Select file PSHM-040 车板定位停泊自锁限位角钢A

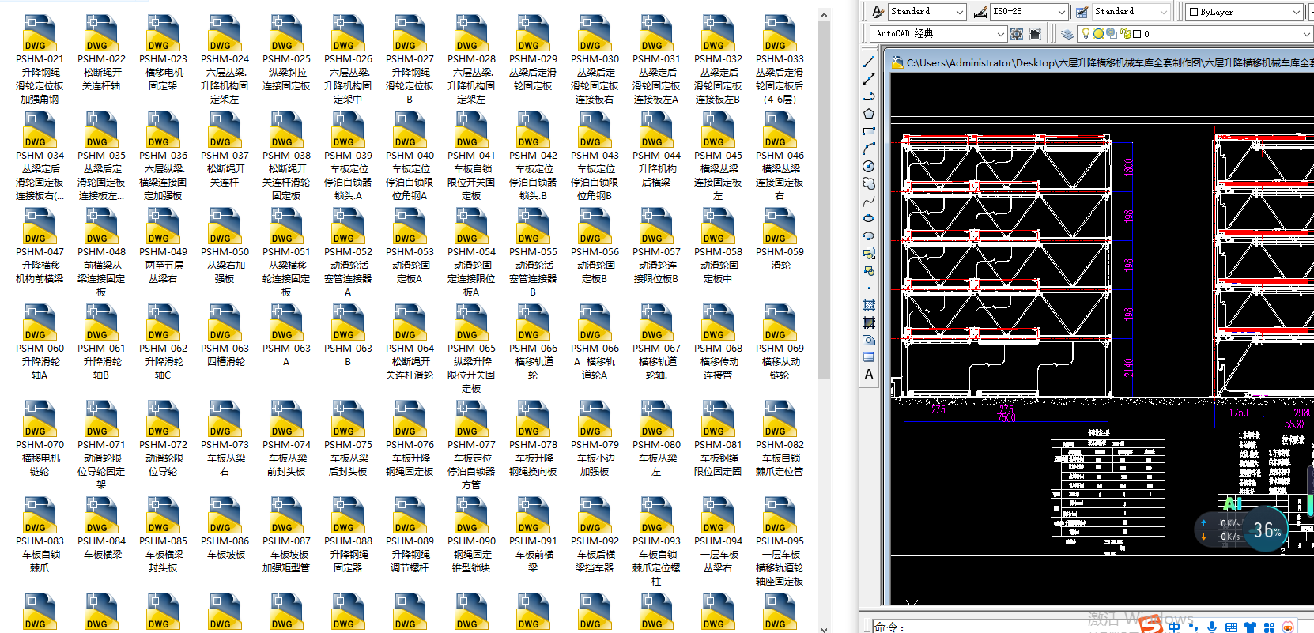[410, 156]
